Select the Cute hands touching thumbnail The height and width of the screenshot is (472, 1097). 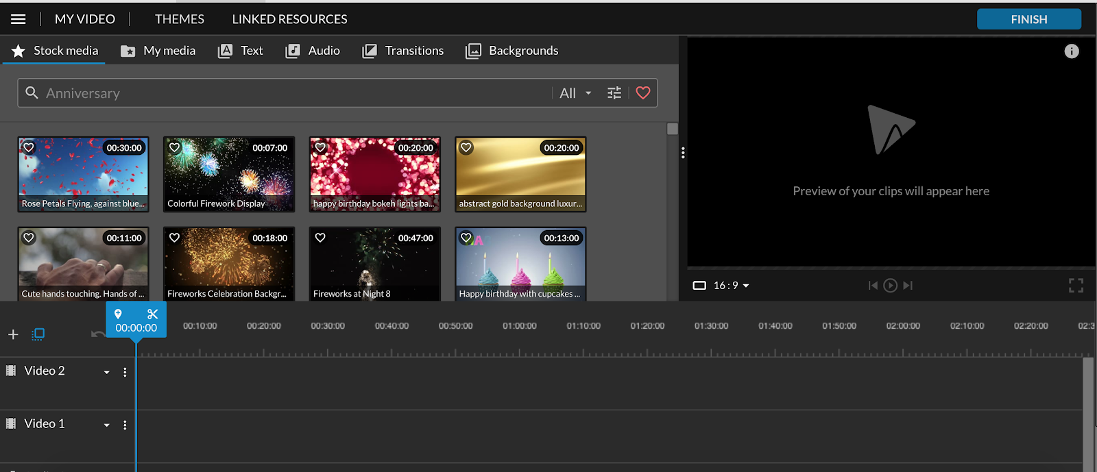pos(83,264)
